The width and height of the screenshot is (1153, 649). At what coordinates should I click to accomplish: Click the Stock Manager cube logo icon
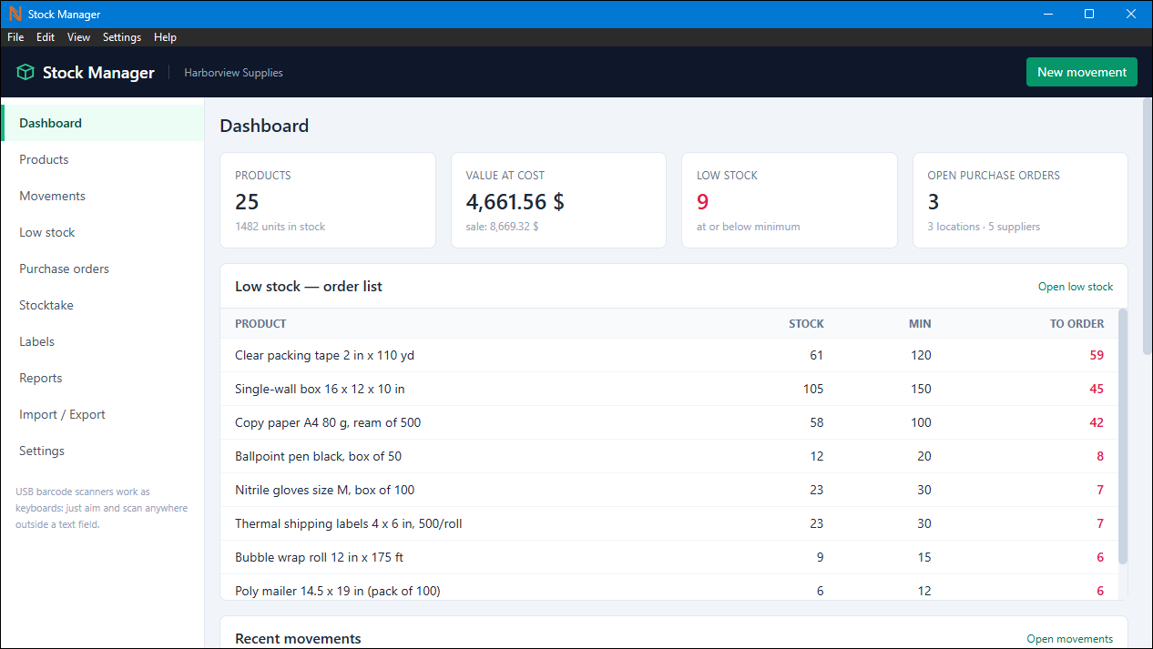tap(26, 73)
